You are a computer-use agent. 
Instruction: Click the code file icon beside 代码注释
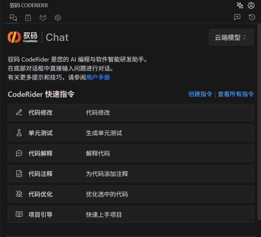[x=19, y=174]
